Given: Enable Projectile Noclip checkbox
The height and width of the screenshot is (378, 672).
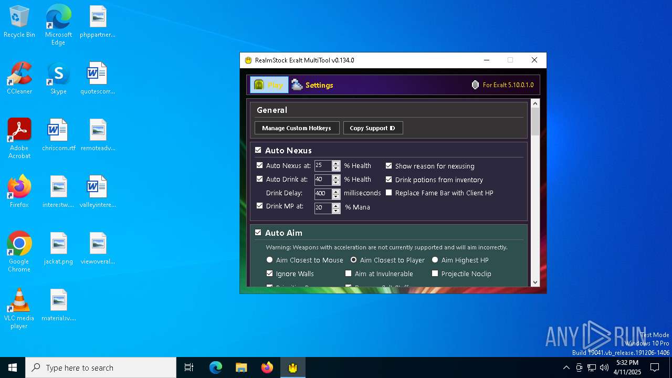Looking at the screenshot, I should pos(435,274).
